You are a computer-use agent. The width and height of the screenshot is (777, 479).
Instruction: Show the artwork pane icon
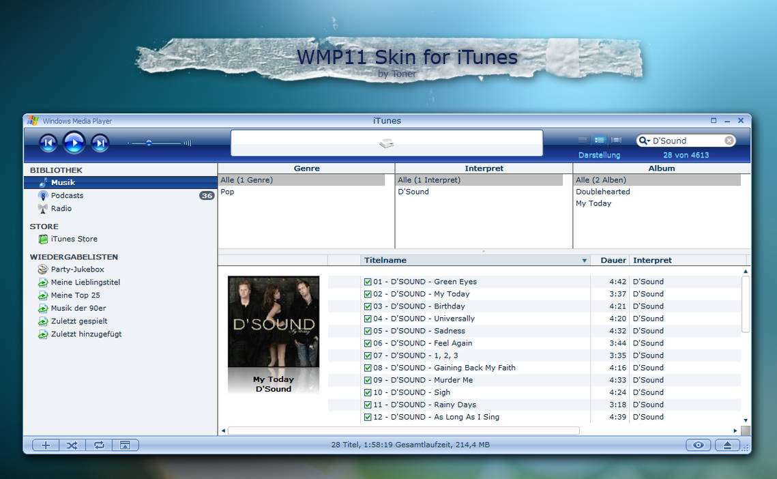126,445
